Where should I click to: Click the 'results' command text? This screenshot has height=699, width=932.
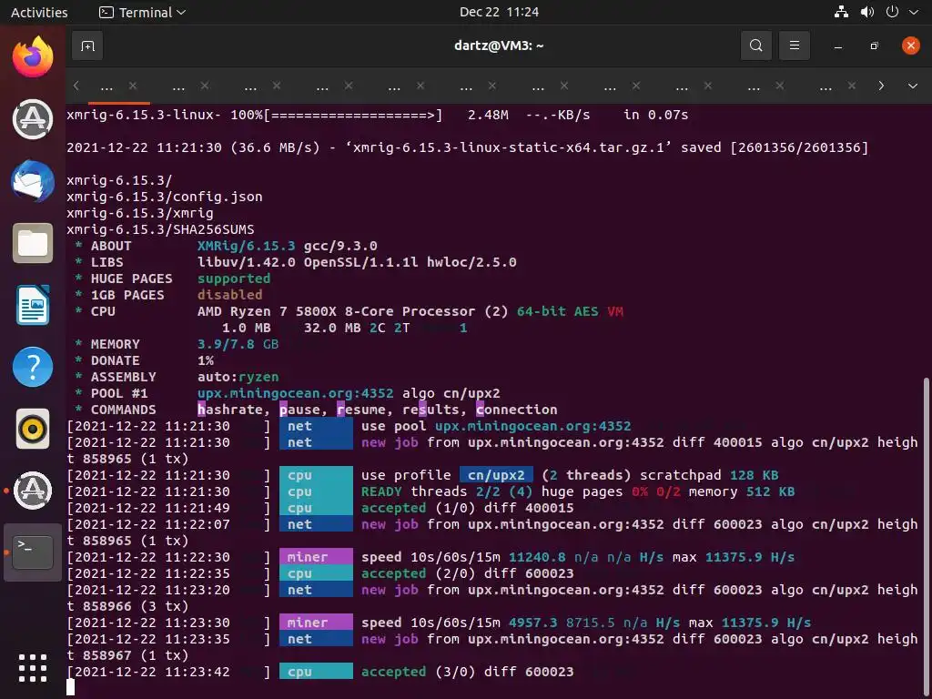(431, 410)
